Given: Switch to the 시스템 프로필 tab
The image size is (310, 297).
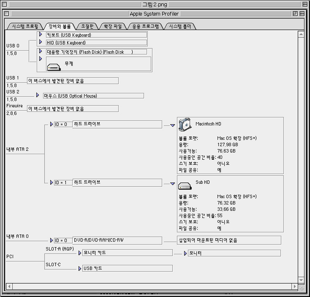Looking at the screenshot, I should tap(25, 26).
